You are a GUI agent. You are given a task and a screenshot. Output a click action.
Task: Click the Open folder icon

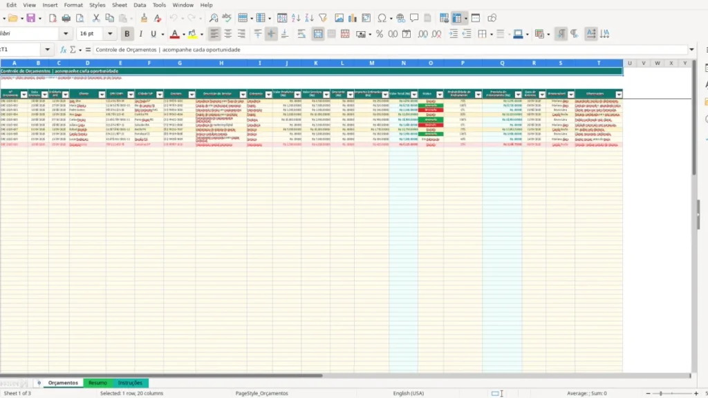click(x=12, y=18)
